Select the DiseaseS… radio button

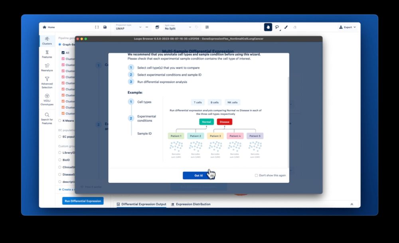60,174
